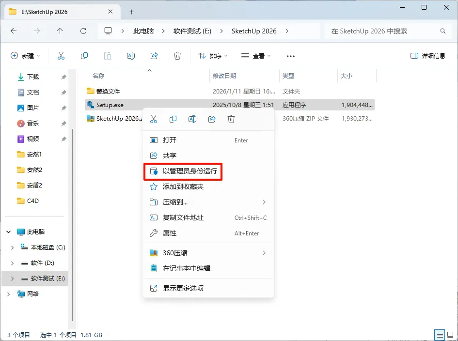Click the computer icon in the address bar
Viewport: 458px width, 341px height.
[x=108, y=31]
